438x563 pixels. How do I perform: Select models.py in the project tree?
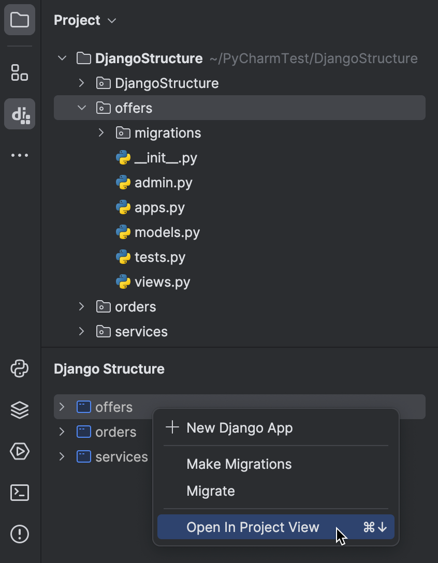tap(167, 232)
